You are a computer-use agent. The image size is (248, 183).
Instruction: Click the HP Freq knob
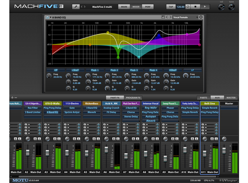[x=49, y=76]
